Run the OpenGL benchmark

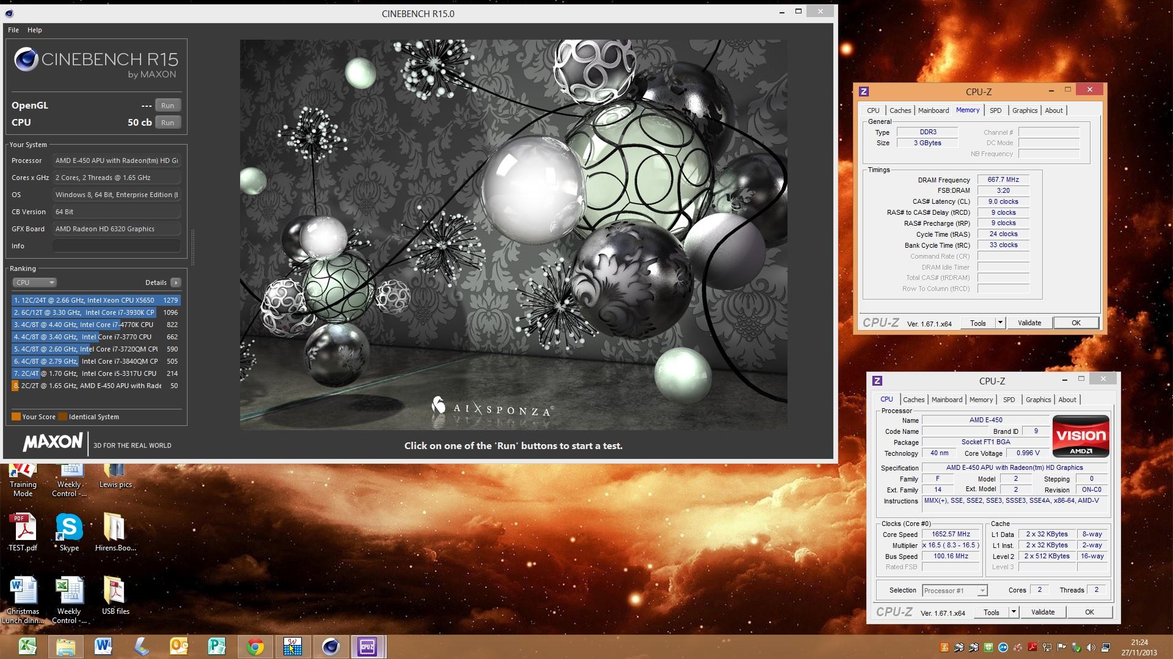pyautogui.click(x=168, y=105)
